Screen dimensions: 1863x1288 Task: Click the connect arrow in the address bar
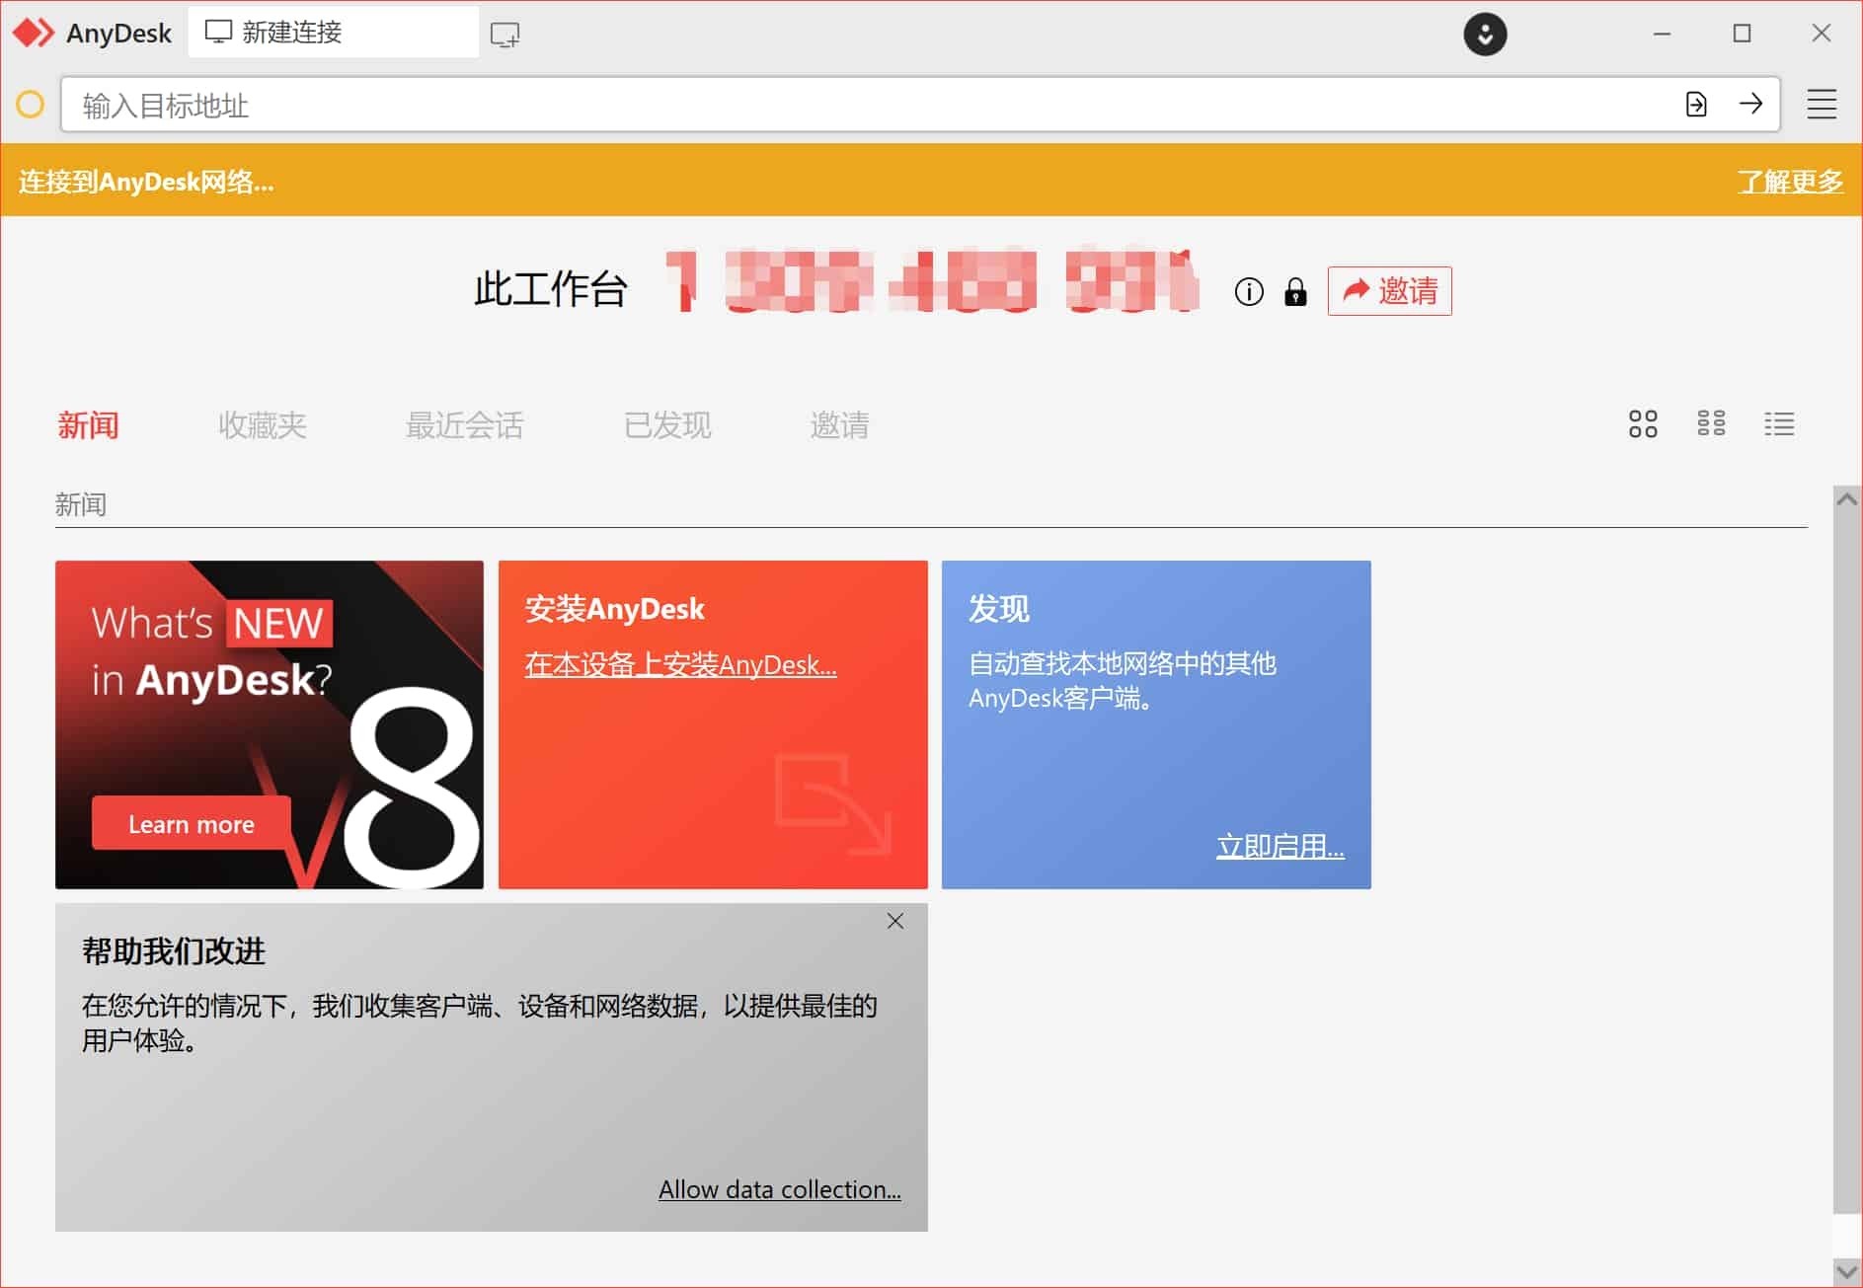tap(1750, 104)
